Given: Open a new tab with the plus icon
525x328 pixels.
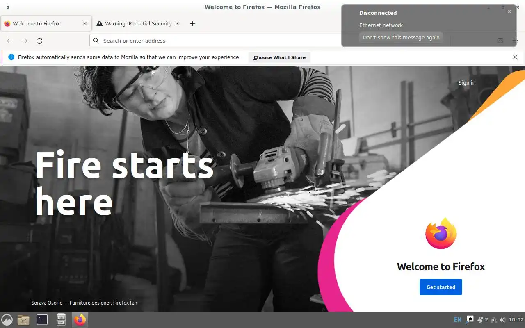Looking at the screenshot, I should click(x=193, y=23).
